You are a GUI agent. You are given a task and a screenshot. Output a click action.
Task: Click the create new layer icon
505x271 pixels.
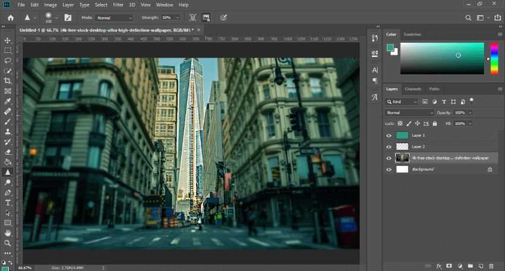pyautogui.click(x=480, y=266)
